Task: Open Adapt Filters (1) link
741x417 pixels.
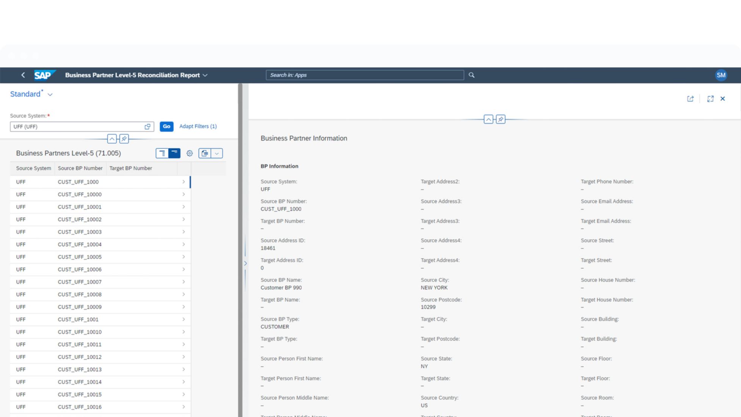Action: [198, 126]
